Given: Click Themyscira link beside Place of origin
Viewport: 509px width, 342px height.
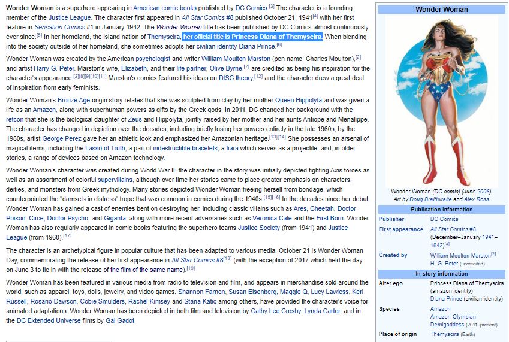Looking at the screenshot, I should click(x=444, y=334).
